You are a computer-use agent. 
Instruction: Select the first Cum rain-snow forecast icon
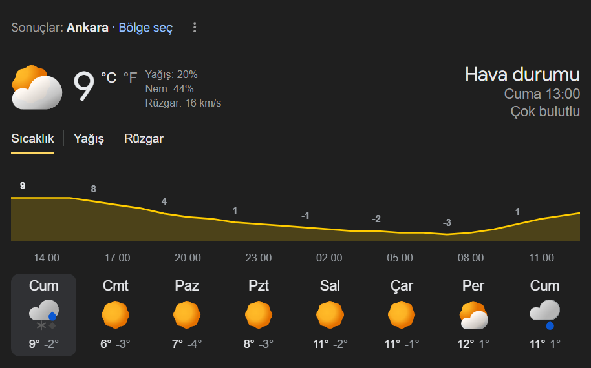pos(44,314)
